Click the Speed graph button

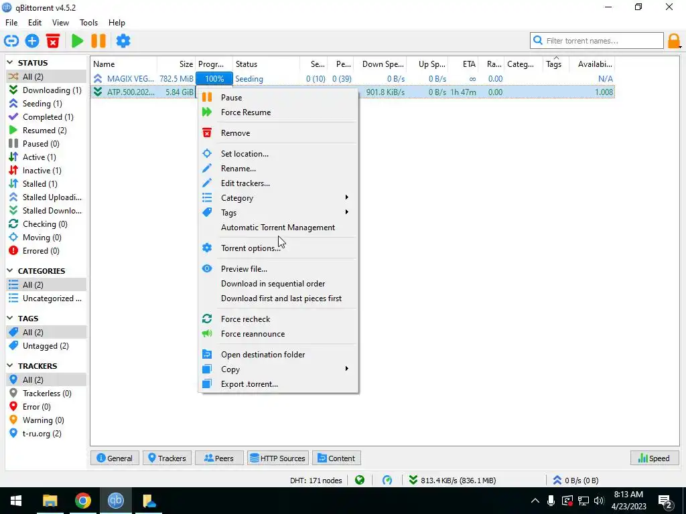(x=655, y=458)
